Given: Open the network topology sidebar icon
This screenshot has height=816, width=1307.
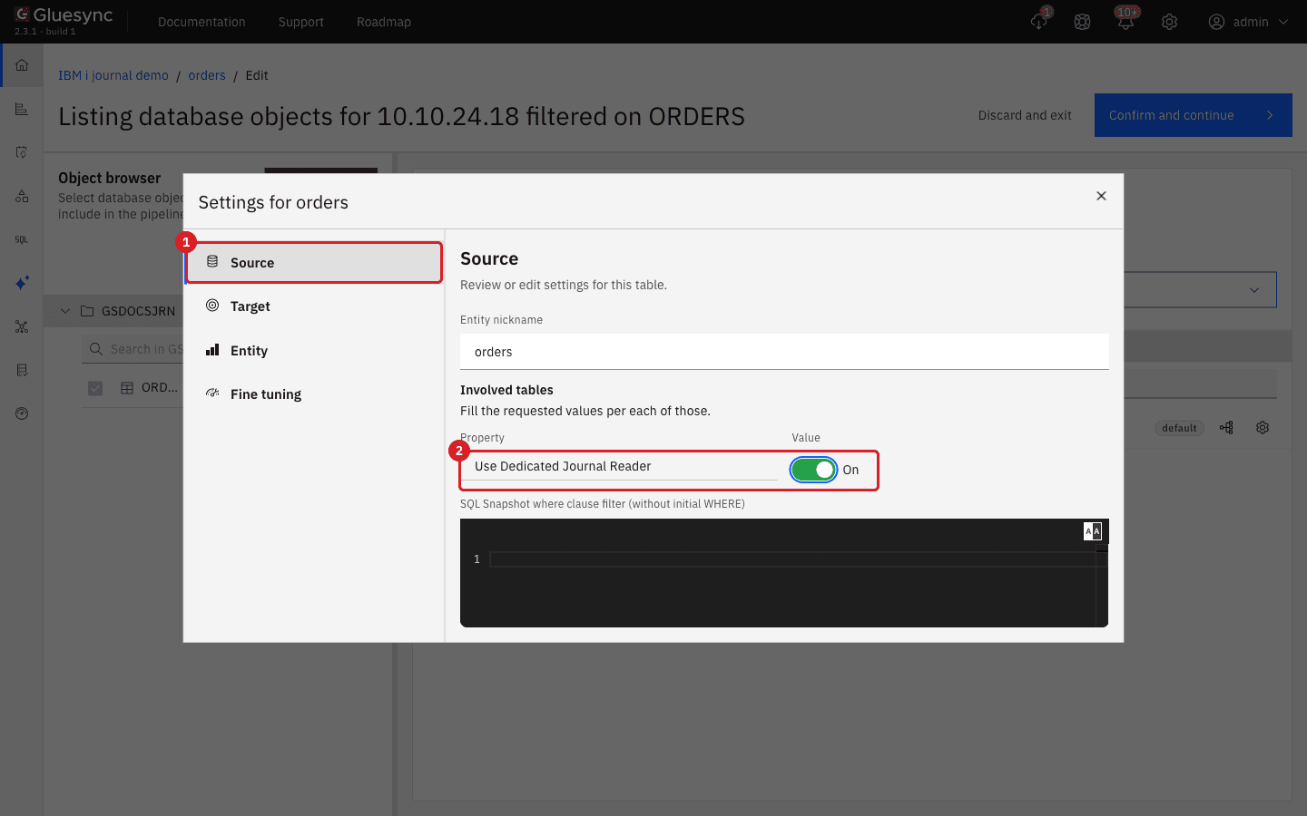Looking at the screenshot, I should click(x=22, y=326).
